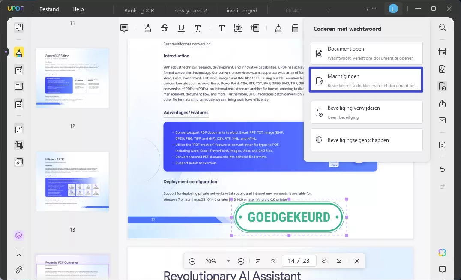
Task: Select the pencil drawing tool
Action: click(278, 28)
